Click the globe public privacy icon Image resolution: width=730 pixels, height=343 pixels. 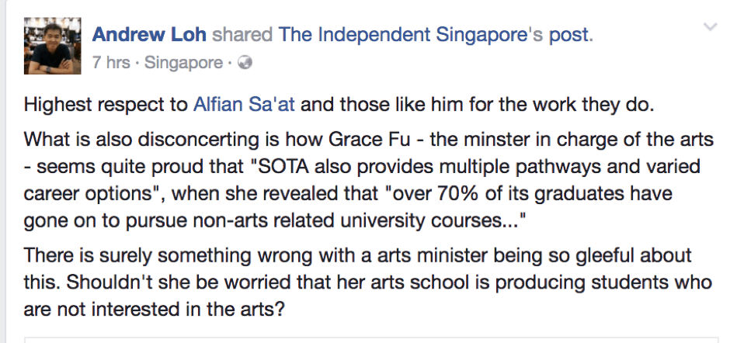tap(245, 64)
